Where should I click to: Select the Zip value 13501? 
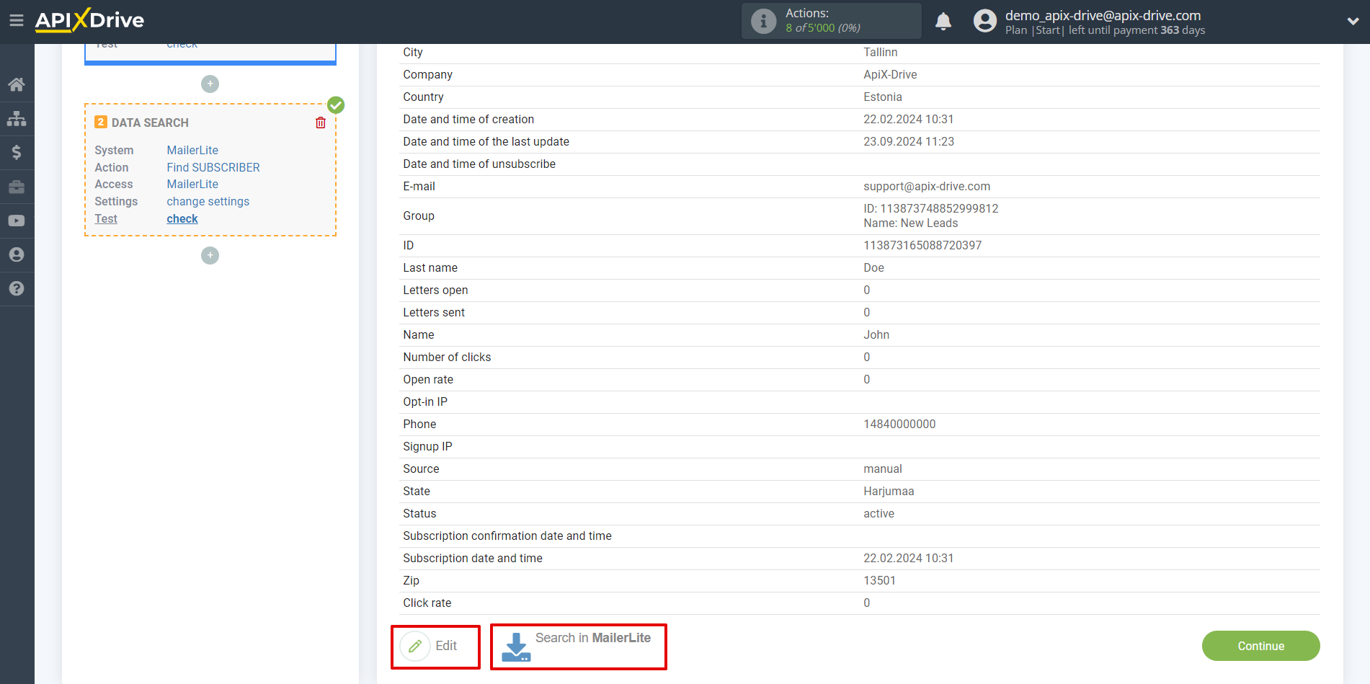[x=879, y=580]
